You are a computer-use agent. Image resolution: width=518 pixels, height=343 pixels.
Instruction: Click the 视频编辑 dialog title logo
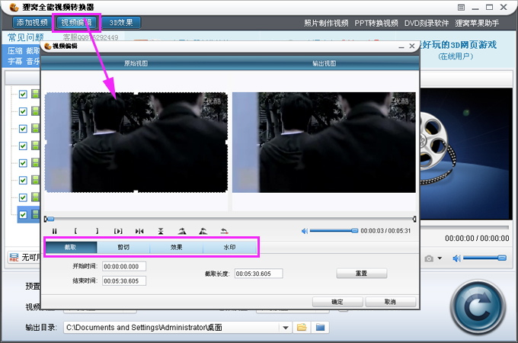(x=47, y=46)
